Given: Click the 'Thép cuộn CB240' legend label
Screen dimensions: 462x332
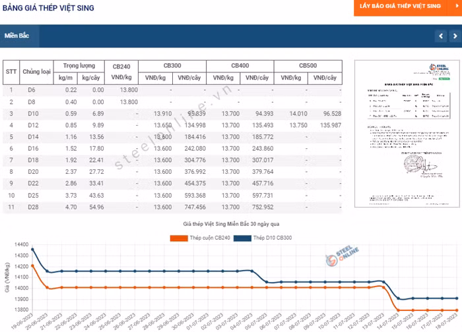Looking at the screenshot, I should [210, 238].
